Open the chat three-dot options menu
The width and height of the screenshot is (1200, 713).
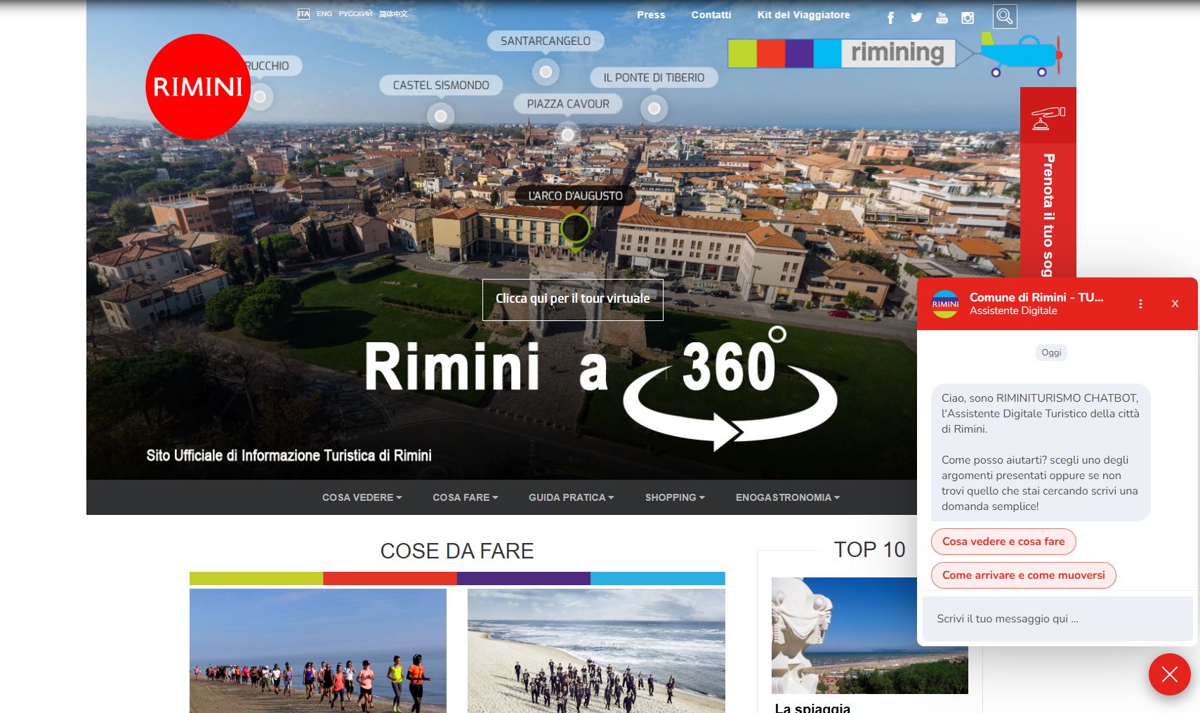1140,303
